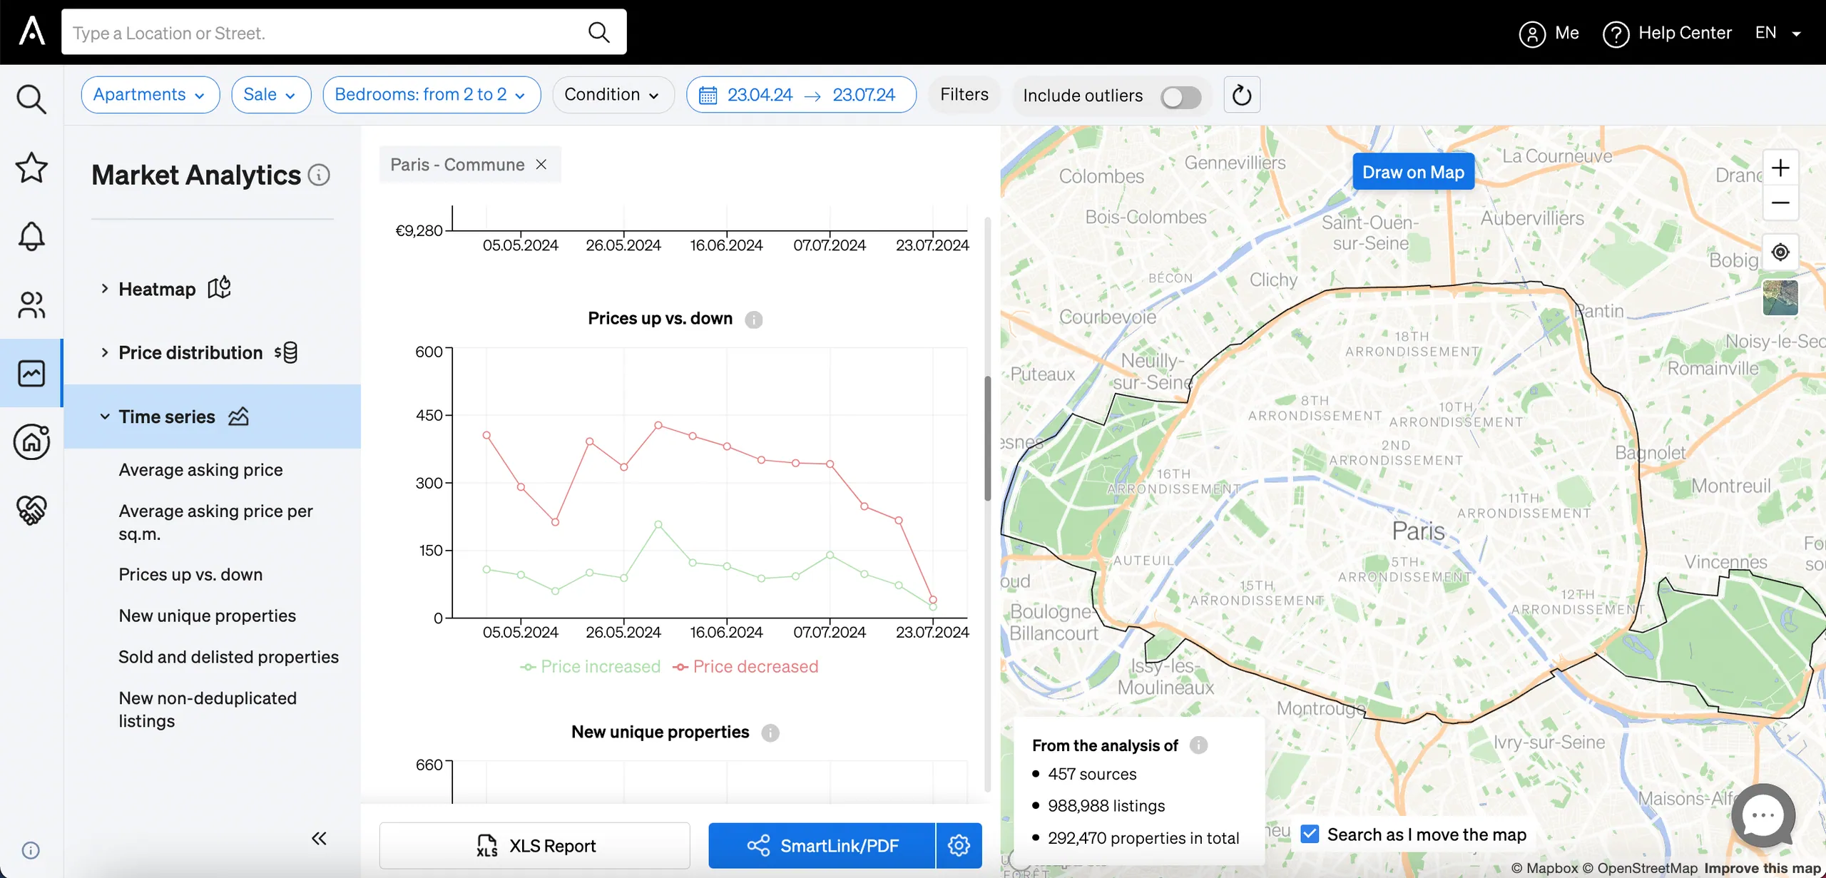Click the SmartLink/PDF button
The width and height of the screenshot is (1826, 878).
822,845
